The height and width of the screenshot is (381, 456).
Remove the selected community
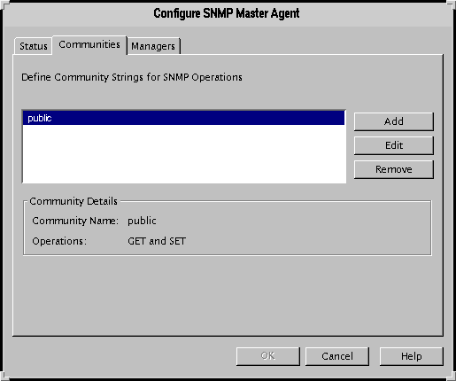(394, 169)
